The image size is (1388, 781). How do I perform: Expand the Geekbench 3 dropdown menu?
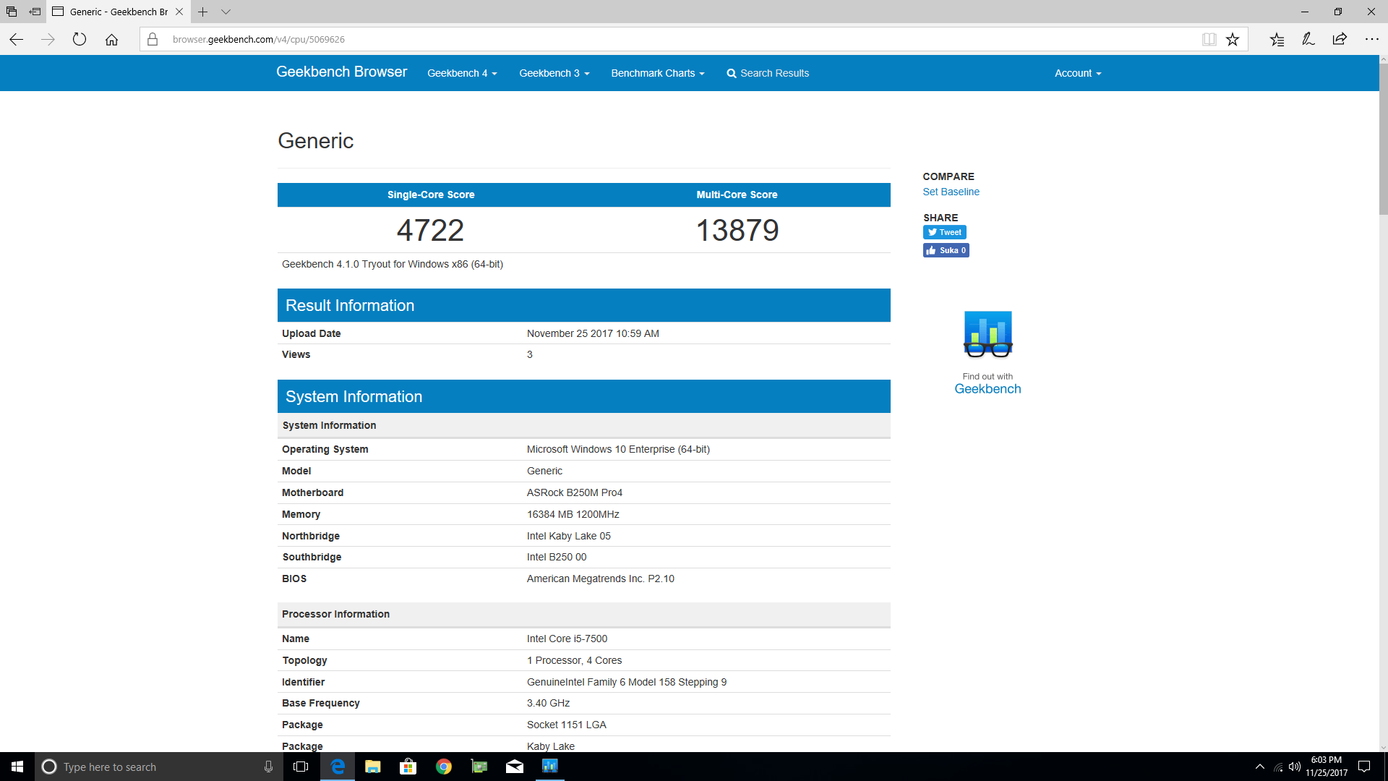pos(554,73)
